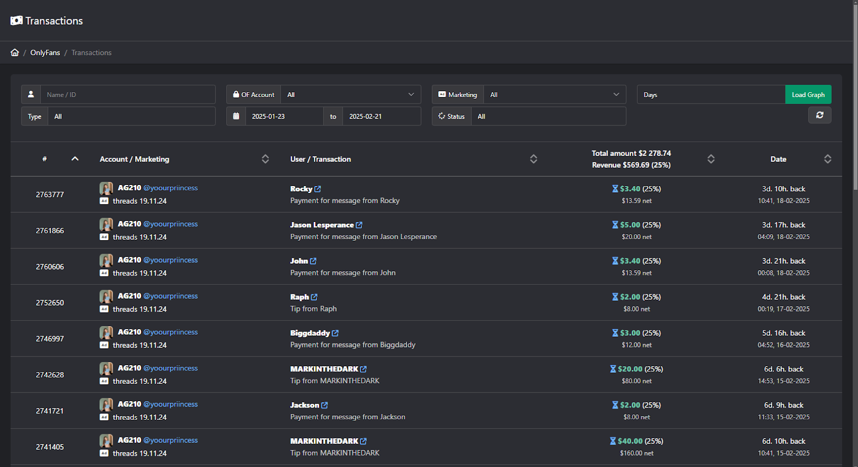858x467 pixels.
Task: Click the avatar thumbnail for transaction 2763777
Action: click(x=106, y=188)
